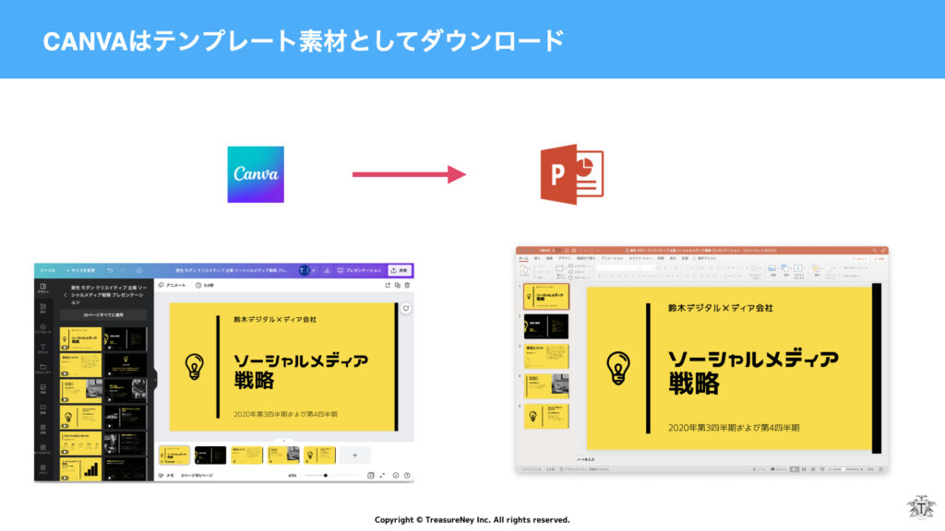Switch to PowerPoint Animations tab

[x=613, y=258]
